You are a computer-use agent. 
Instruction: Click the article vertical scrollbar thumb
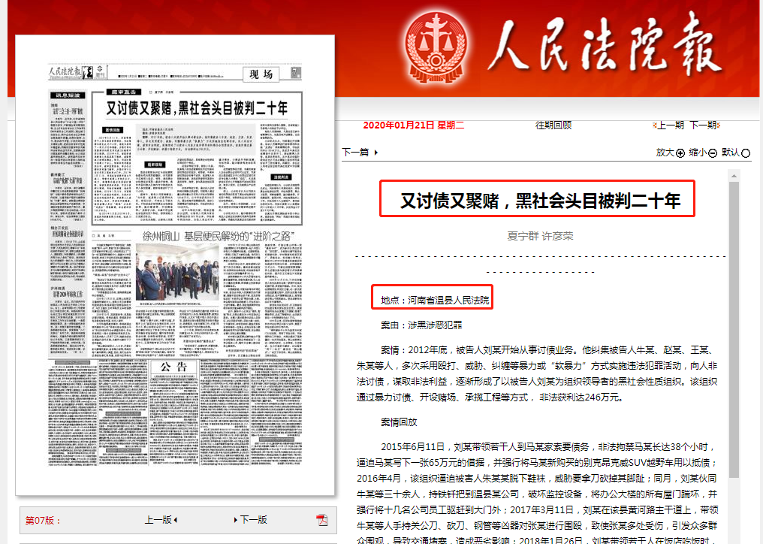click(x=734, y=330)
